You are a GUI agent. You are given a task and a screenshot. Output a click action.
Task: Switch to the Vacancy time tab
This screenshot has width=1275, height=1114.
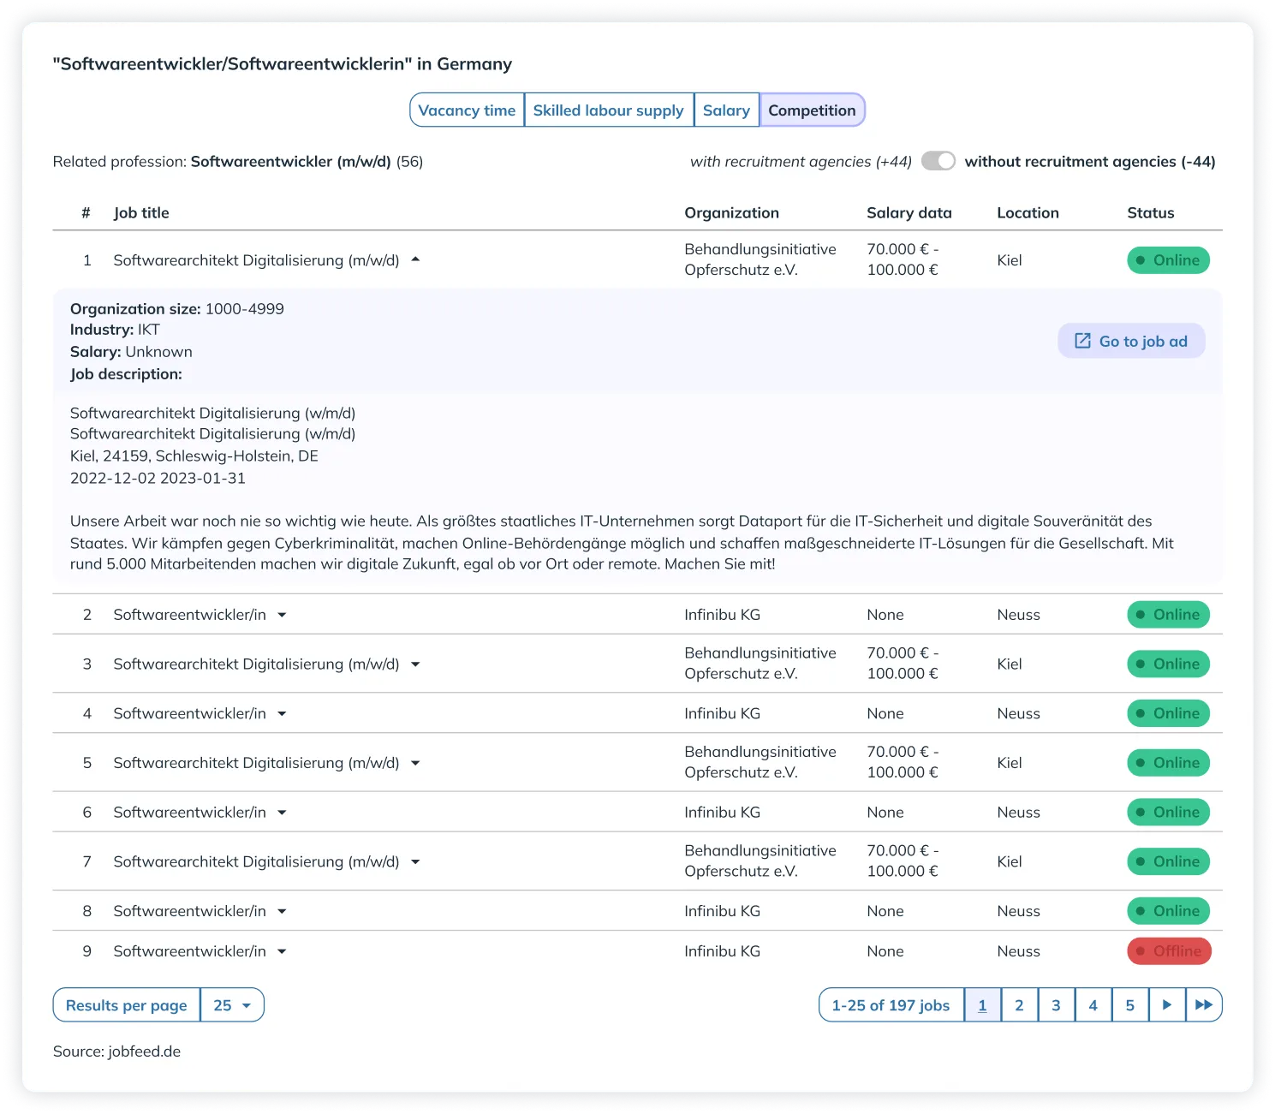pos(467,110)
